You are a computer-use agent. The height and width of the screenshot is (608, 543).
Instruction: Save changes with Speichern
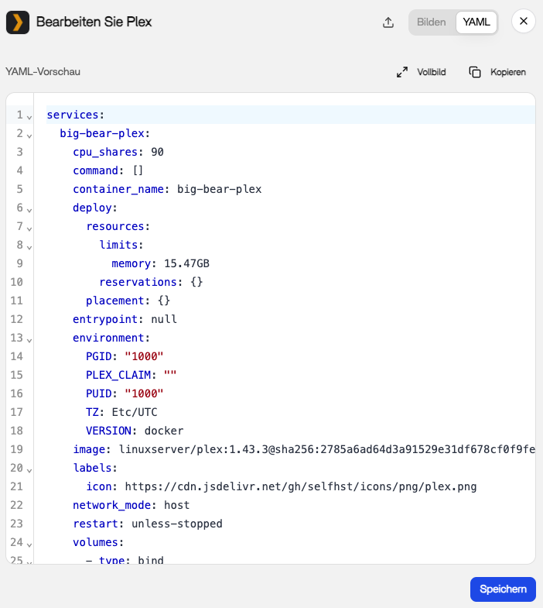pos(503,589)
